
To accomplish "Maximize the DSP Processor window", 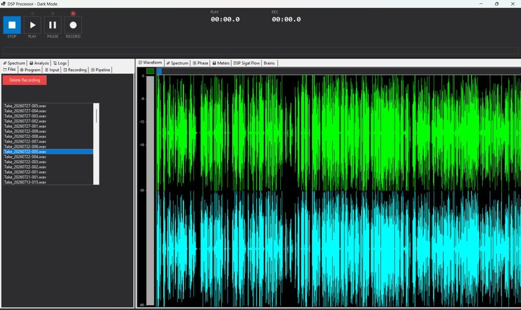I will 497,3.
